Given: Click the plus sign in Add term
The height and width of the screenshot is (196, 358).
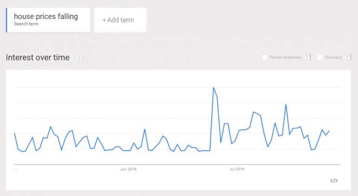Looking at the screenshot, I should coord(104,20).
